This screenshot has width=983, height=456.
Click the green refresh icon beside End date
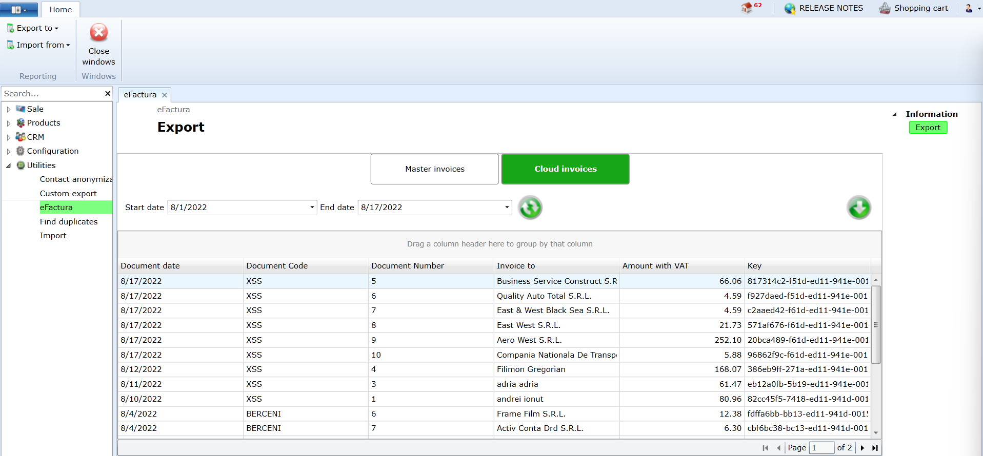pos(530,208)
